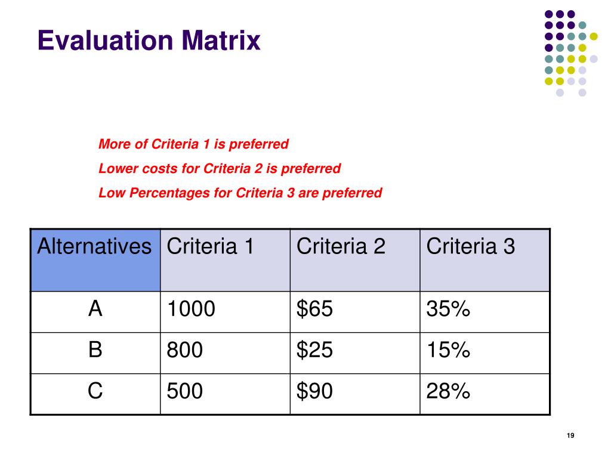Select the $90 cost cell
This screenshot has height=458, width=611.
click(x=355, y=394)
